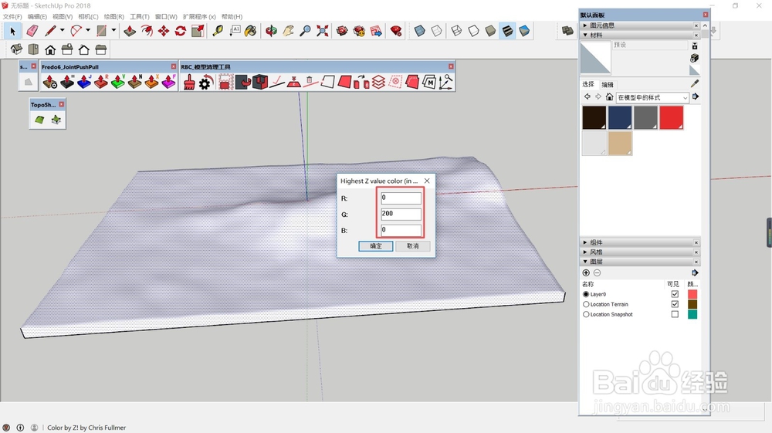
Task: Pick the eyedropper sample paint tool
Action: [694, 83]
